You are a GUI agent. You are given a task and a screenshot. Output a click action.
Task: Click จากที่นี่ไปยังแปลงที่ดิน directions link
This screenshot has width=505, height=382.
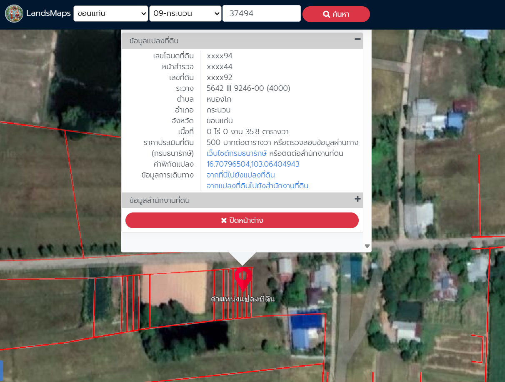[241, 175]
